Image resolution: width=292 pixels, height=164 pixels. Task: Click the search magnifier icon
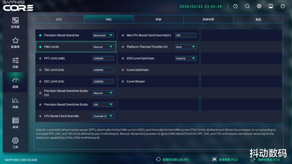point(247,6)
